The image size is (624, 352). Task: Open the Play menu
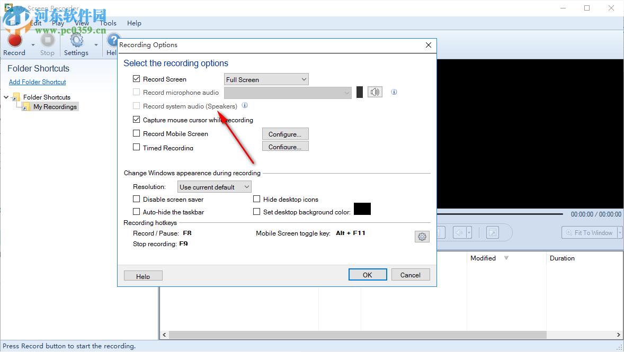pos(58,23)
